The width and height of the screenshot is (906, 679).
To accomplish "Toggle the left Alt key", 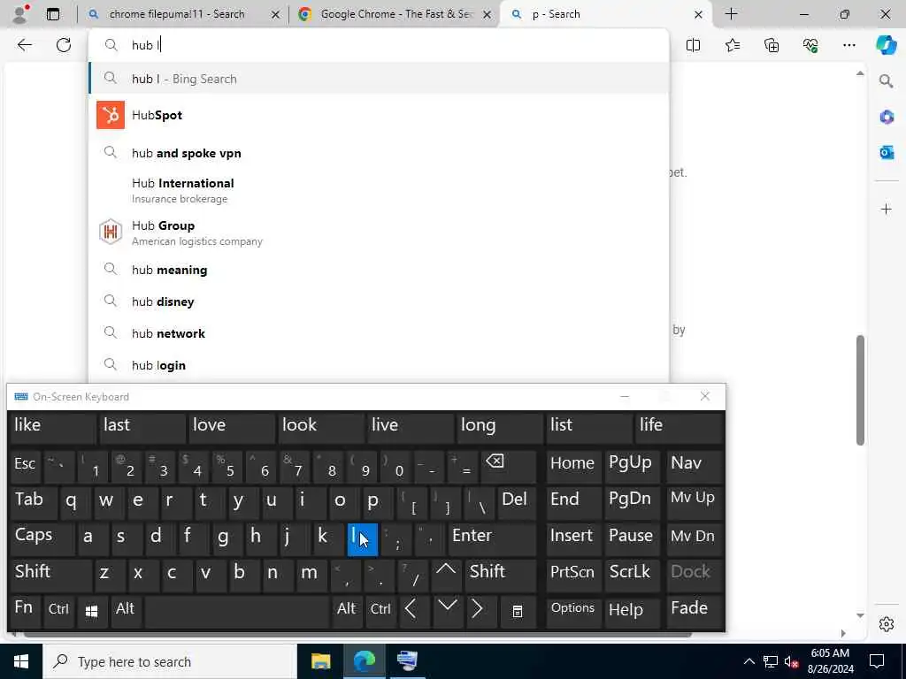I will (126, 612).
